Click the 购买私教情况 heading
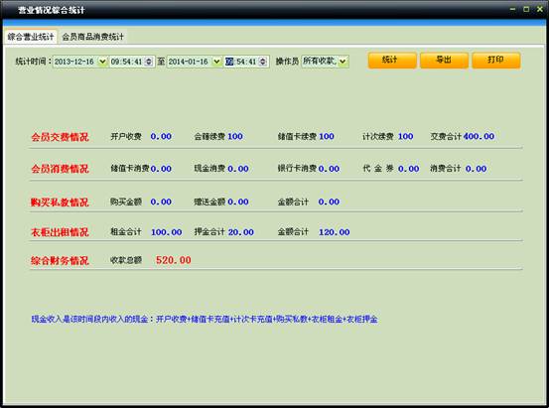549x408 pixels. point(60,203)
